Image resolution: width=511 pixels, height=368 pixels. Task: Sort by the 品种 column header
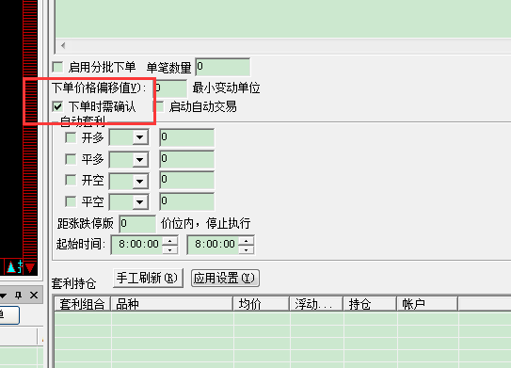(172, 304)
